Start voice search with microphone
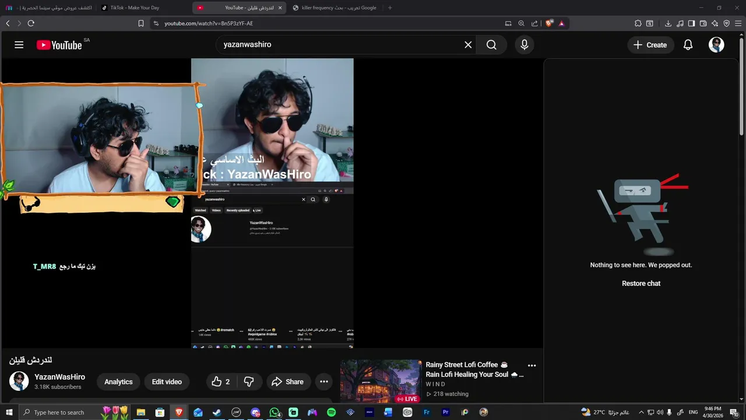The image size is (746, 420). [x=525, y=45]
